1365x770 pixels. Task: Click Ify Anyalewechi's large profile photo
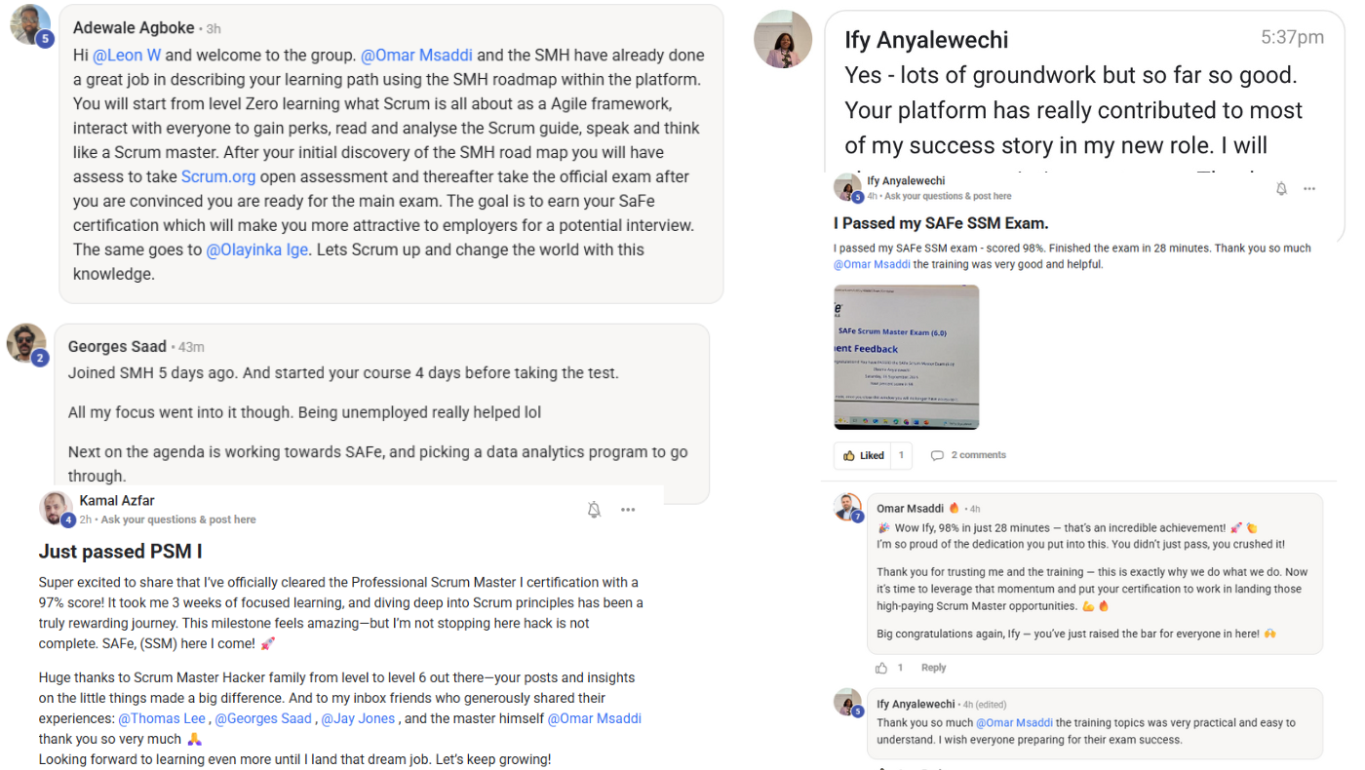(783, 39)
